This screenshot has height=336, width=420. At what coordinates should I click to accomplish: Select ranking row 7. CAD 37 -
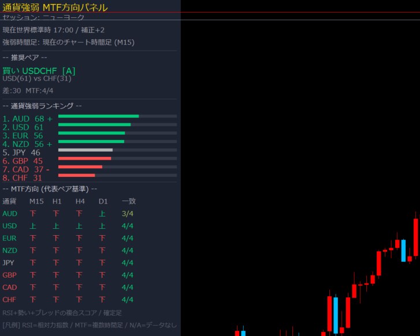click(26, 169)
